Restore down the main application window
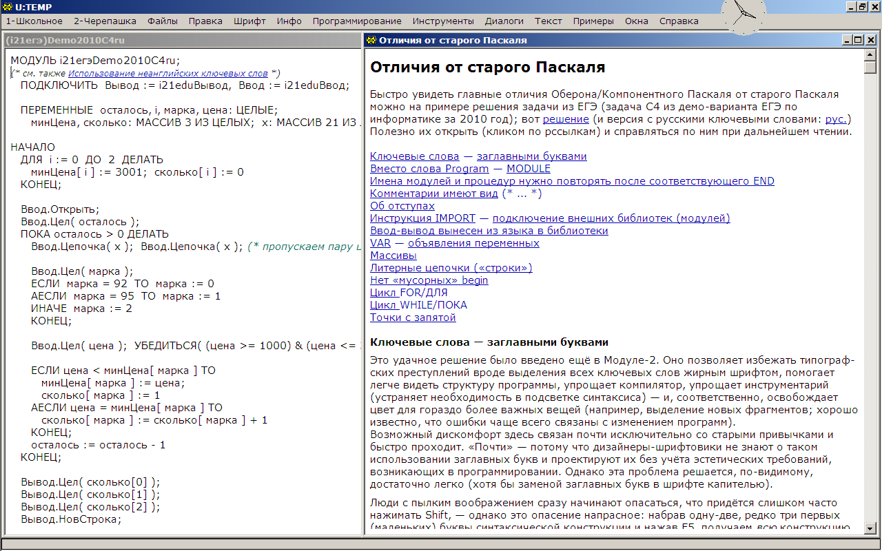This screenshot has width=882, height=551. tap(862, 6)
